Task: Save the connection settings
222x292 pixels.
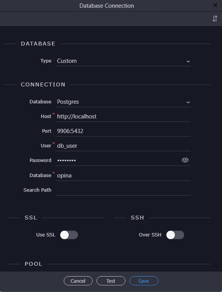Action: [144, 281]
